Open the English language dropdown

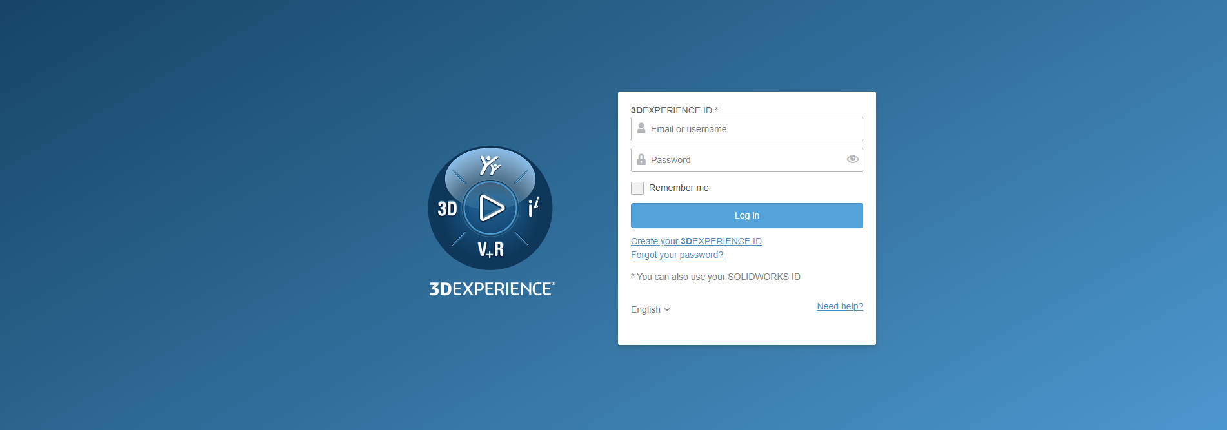(650, 309)
